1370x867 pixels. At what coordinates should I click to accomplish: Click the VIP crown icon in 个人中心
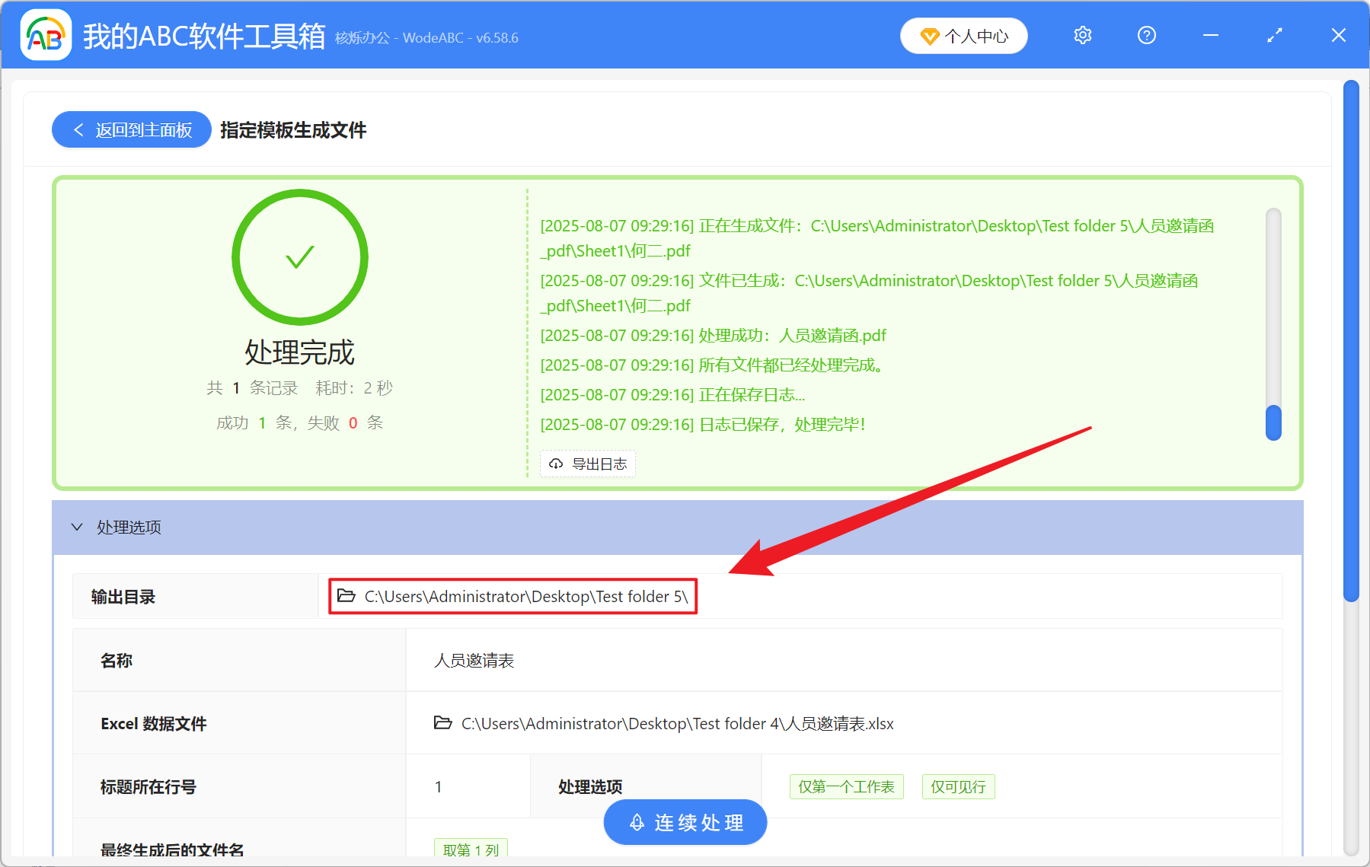tap(930, 36)
